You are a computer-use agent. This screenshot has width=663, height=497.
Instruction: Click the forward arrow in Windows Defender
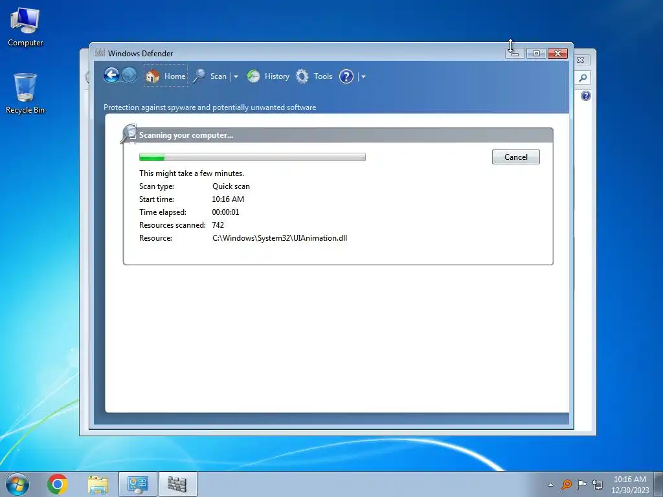click(129, 76)
